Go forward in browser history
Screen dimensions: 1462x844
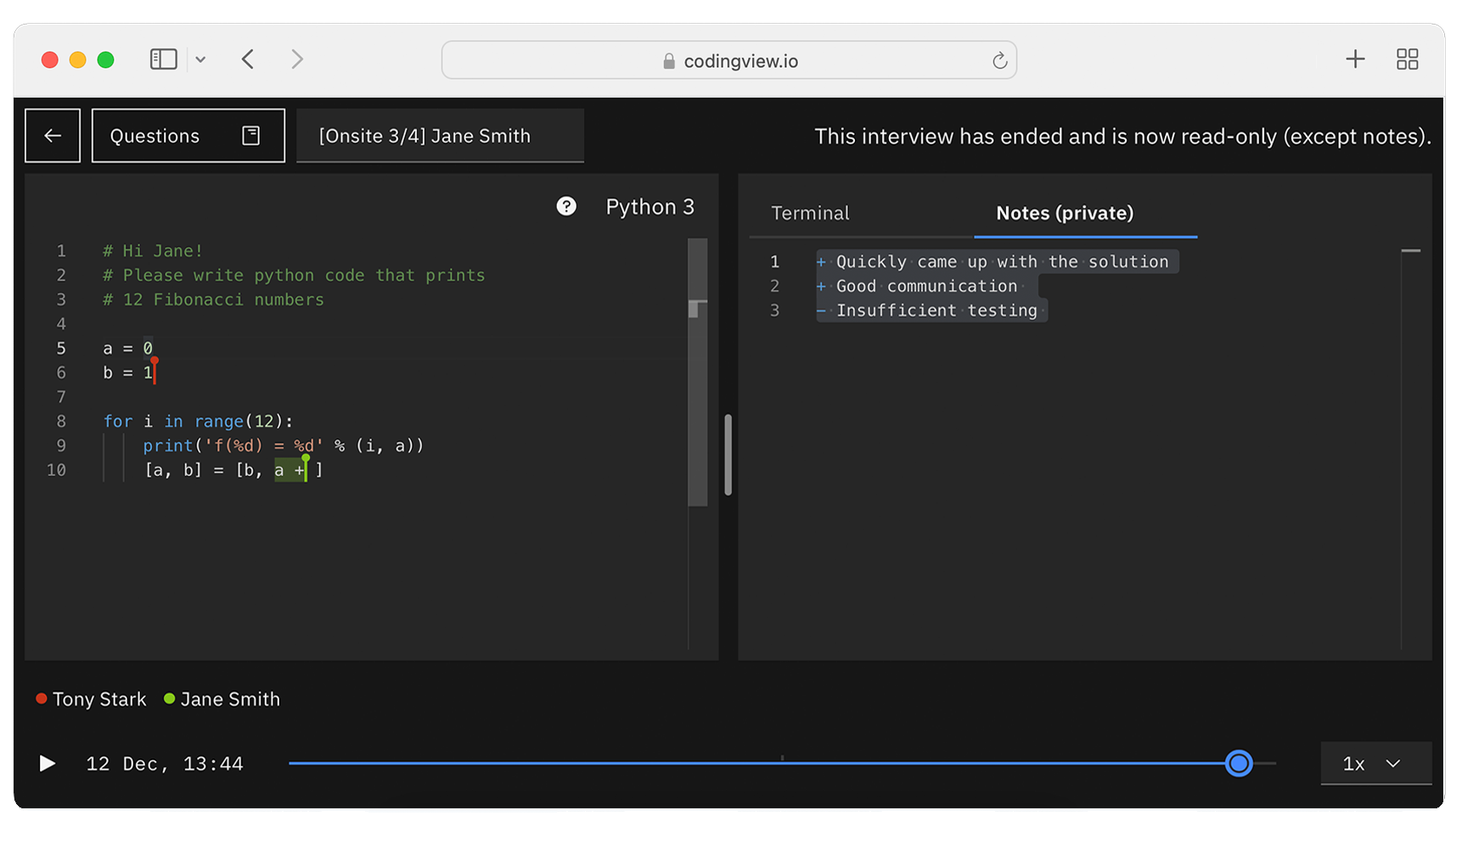point(296,59)
